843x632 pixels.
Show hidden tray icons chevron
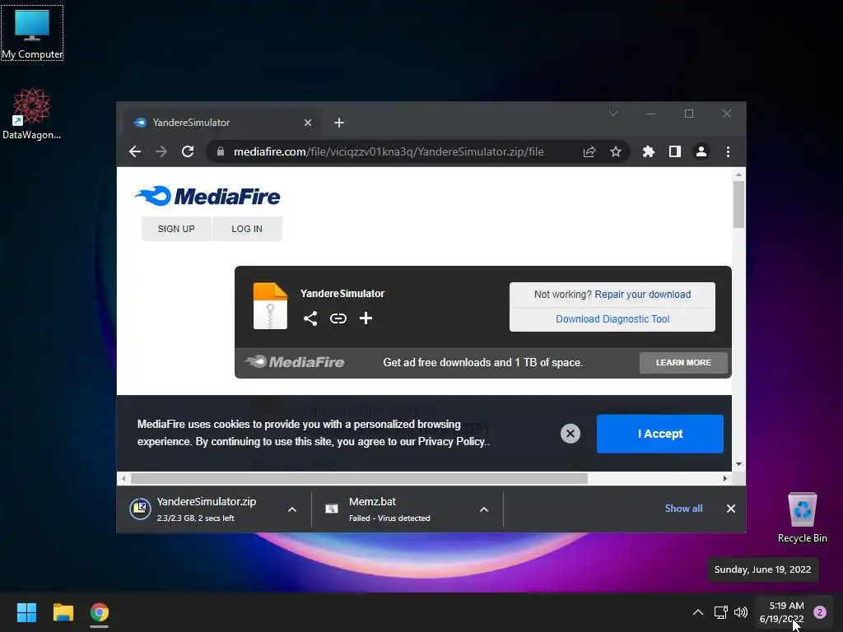click(x=698, y=612)
